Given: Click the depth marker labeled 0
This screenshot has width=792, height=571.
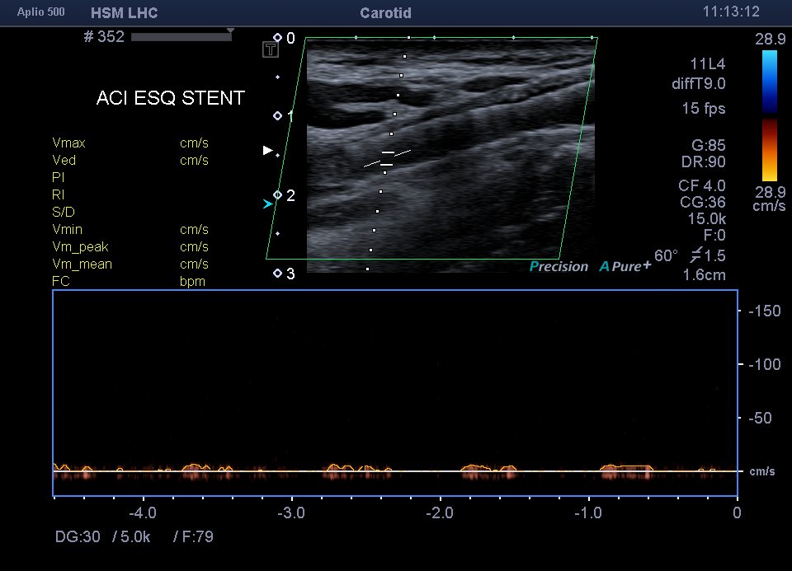Looking at the screenshot, I should tap(290, 39).
